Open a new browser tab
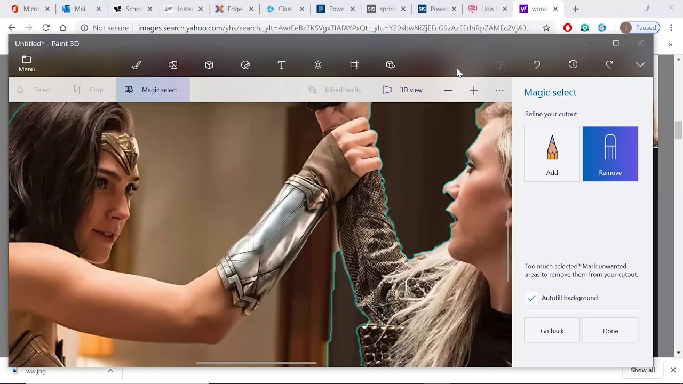The width and height of the screenshot is (683, 384). tap(576, 9)
